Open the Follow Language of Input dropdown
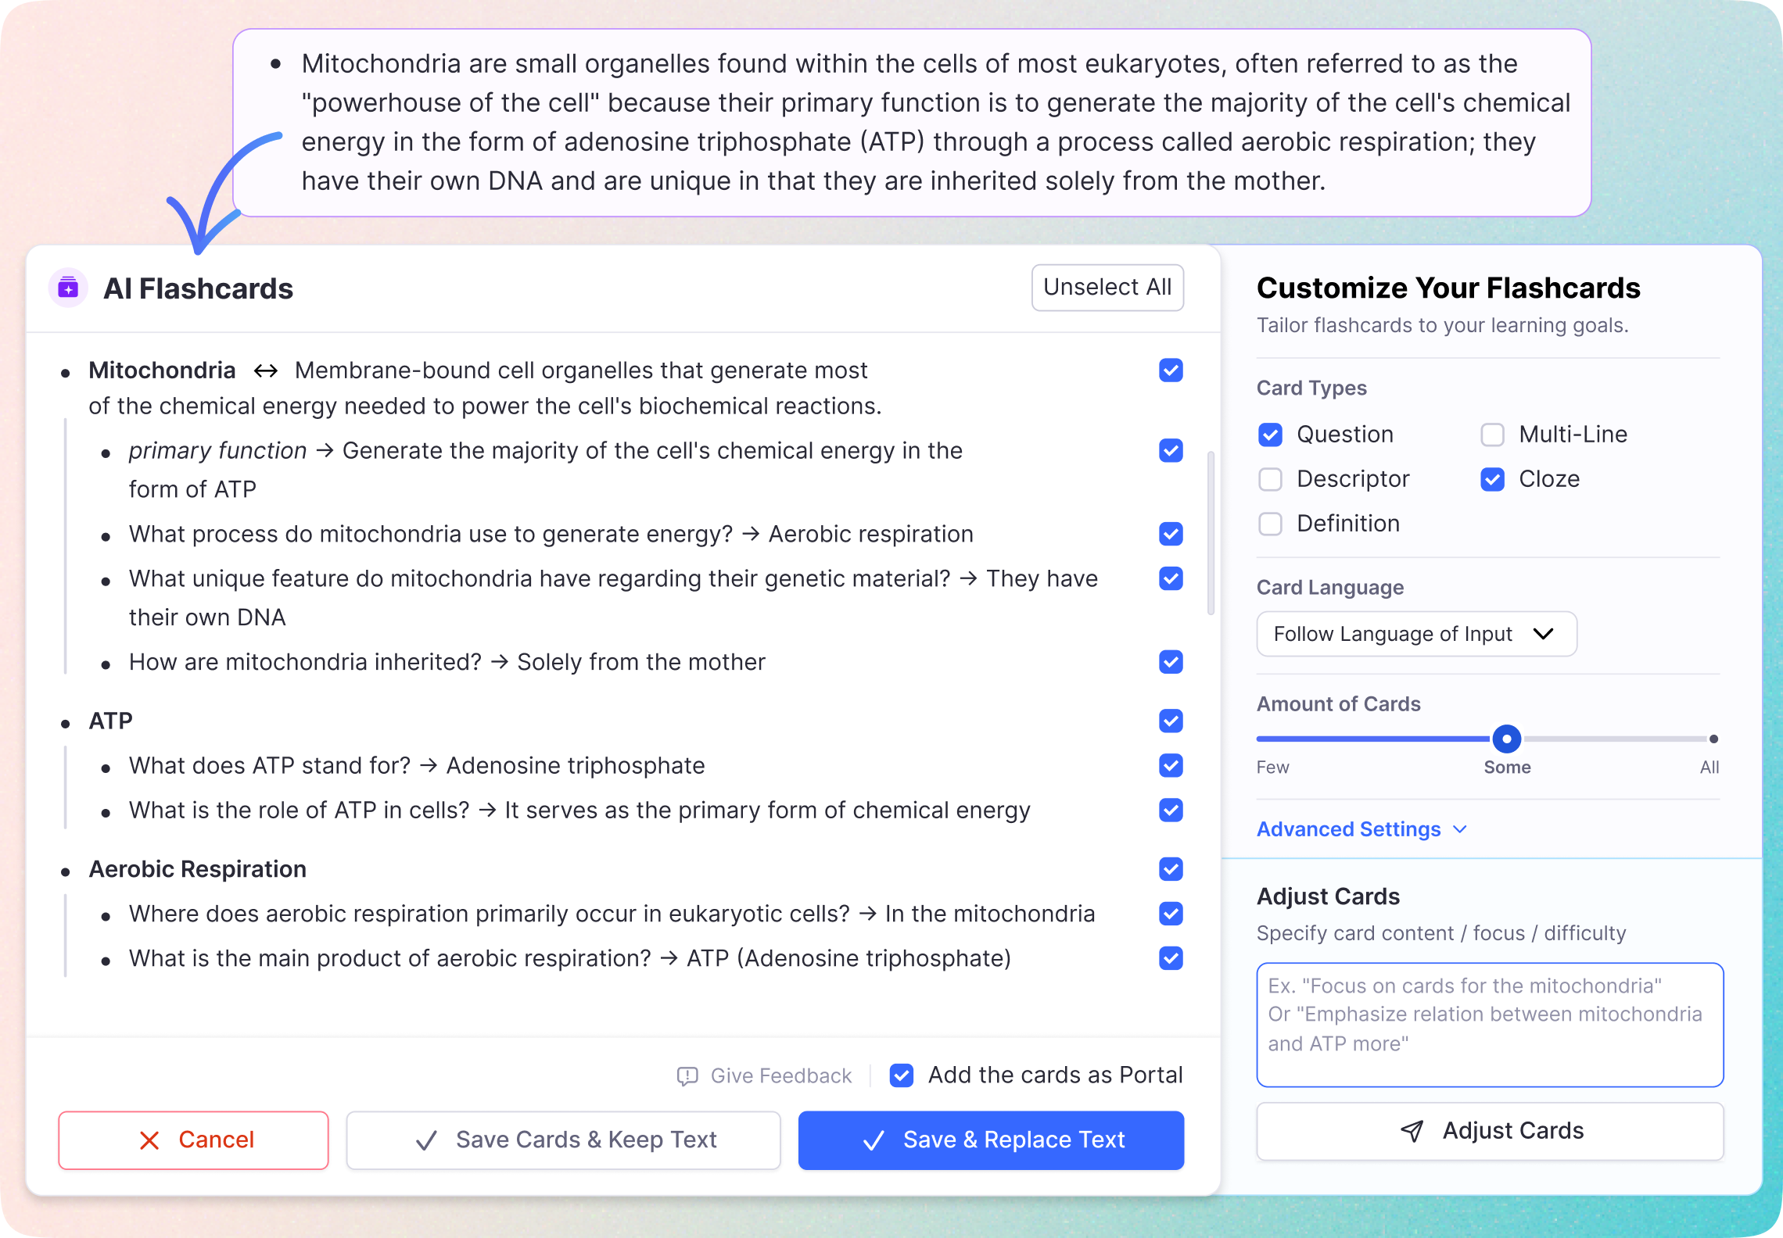The height and width of the screenshot is (1238, 1783). [x=1416, y=634]
